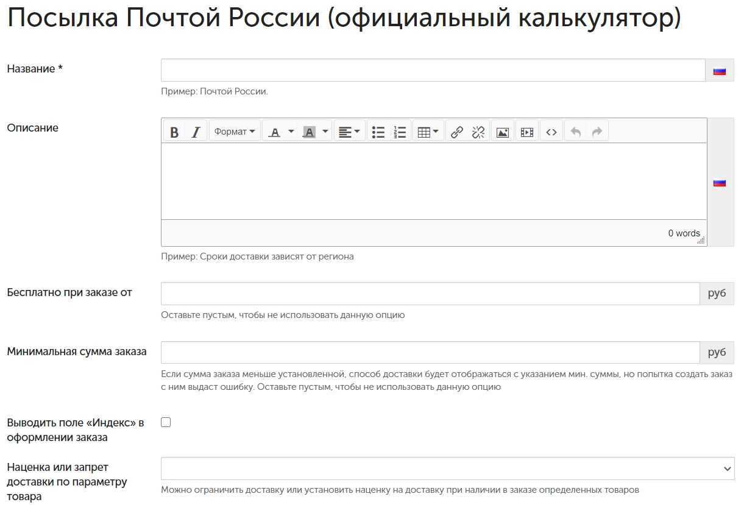Screen dimensions: 744x505
Task: Toggle bold formatting in description editor
Action: point(174,132)
